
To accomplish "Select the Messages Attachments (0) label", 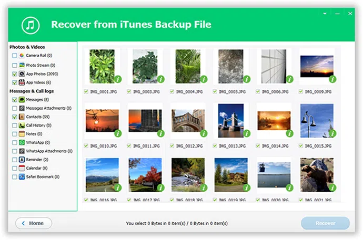I will pos(48,108).
